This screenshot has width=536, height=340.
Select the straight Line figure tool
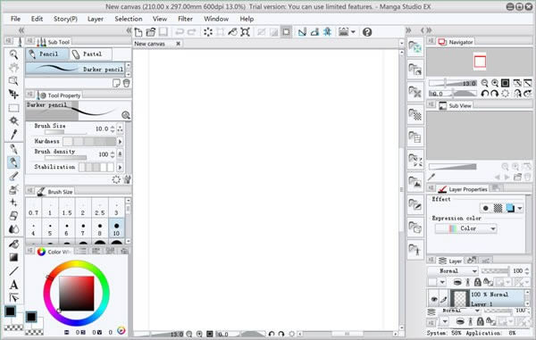(13, 271)
